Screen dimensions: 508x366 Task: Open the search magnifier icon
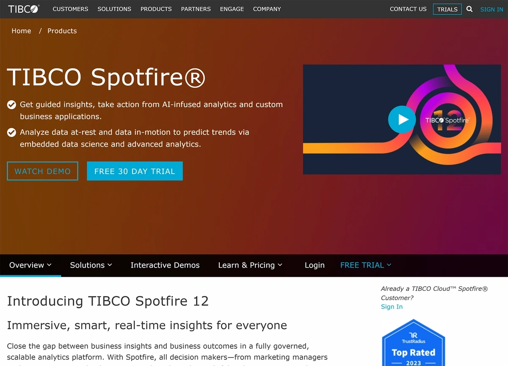pos(469,9)
